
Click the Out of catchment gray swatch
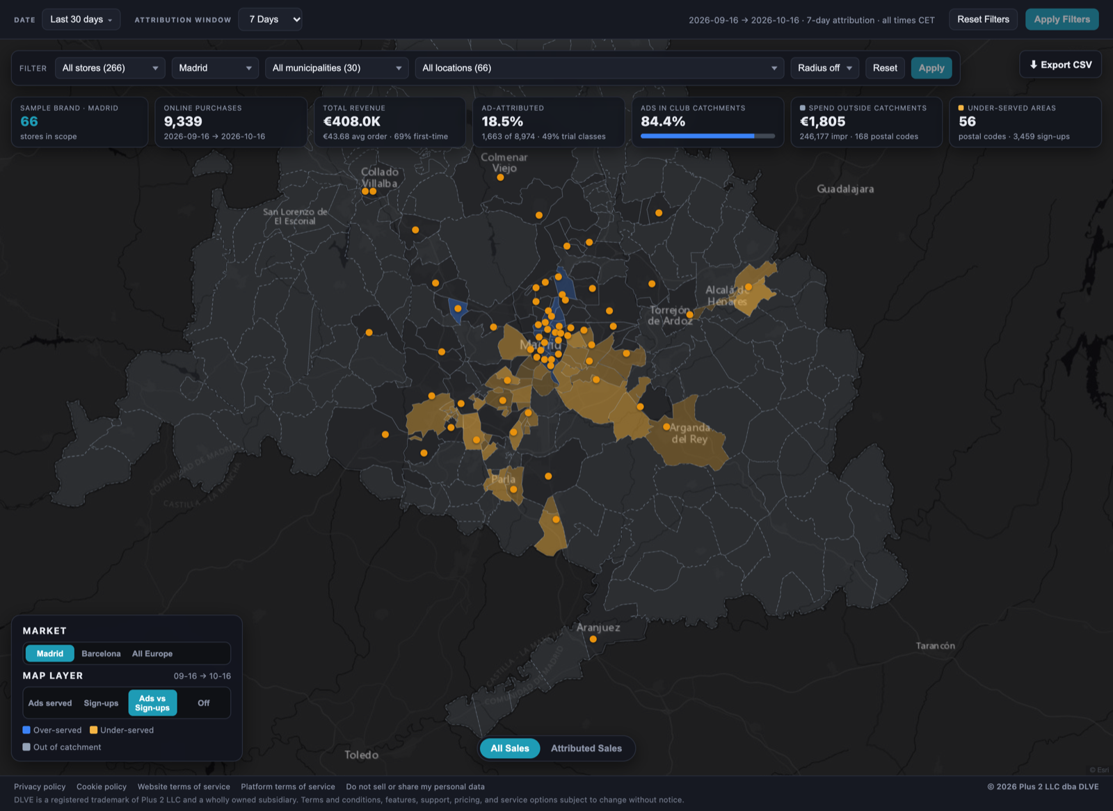pos(26,747)
